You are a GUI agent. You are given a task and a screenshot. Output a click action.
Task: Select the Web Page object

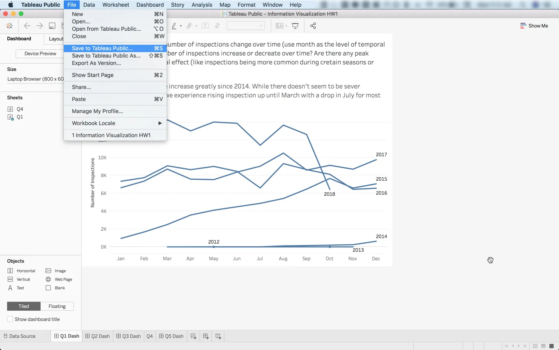(59, 279)
